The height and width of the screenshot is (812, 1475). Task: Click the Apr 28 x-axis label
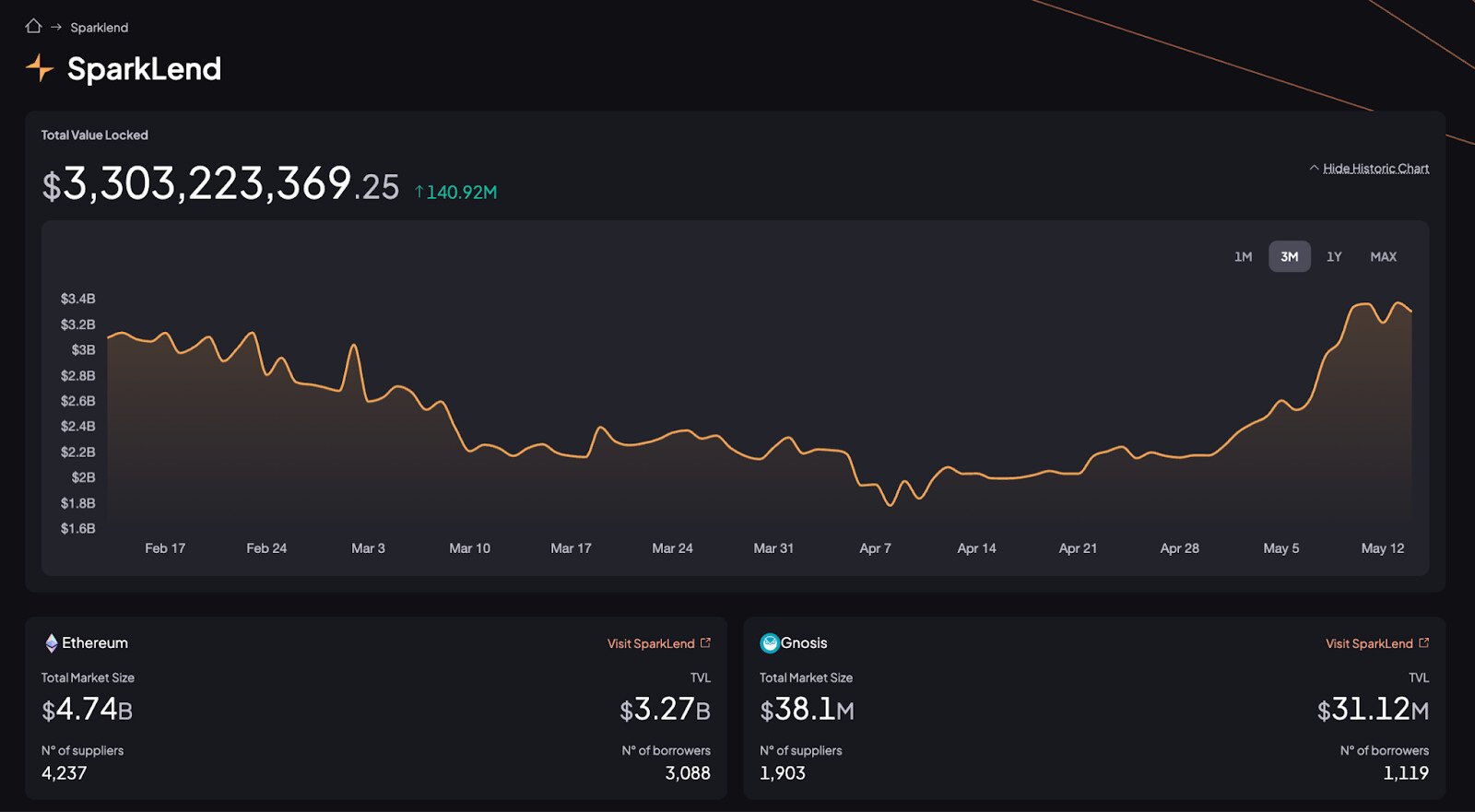[1179, 548]
